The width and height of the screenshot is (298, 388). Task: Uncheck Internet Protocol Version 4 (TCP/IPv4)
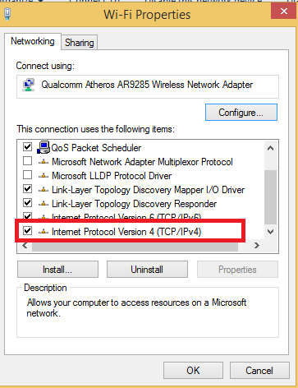[27, 231]
